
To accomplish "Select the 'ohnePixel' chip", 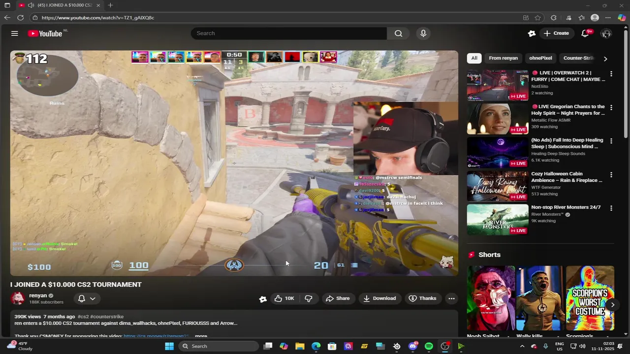I will (x=540, y=58).
